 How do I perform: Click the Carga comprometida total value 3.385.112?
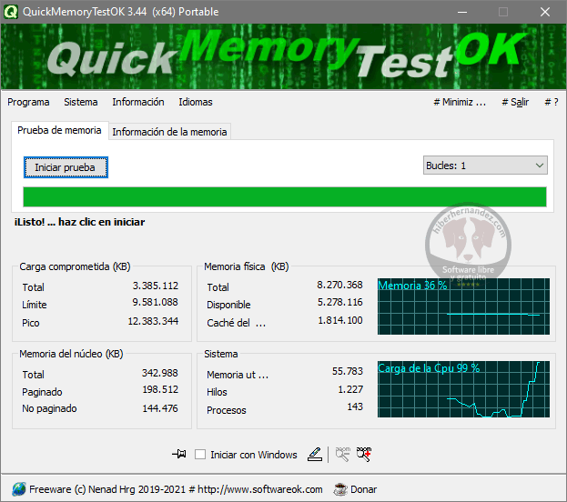tap(156, 286)
